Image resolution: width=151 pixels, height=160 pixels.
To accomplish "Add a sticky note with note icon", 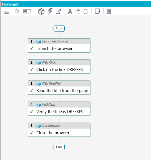I will tap(97, 11).
